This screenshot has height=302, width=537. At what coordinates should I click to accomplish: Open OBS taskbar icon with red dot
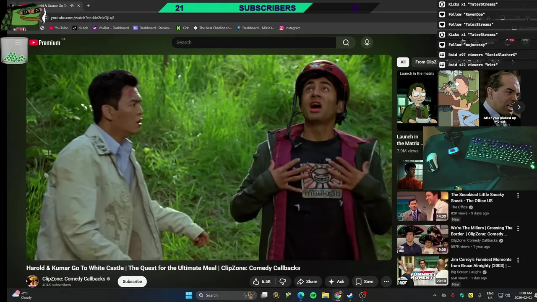pos(363,295)
